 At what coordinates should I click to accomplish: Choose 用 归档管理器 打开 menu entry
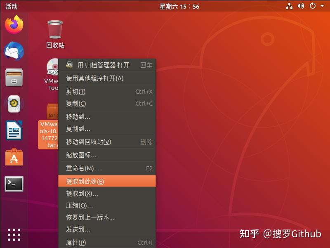click(107, 65)
